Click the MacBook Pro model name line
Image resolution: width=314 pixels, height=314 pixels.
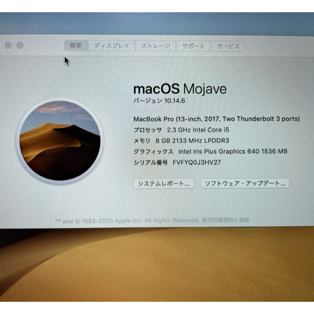(x=216, y=119)
